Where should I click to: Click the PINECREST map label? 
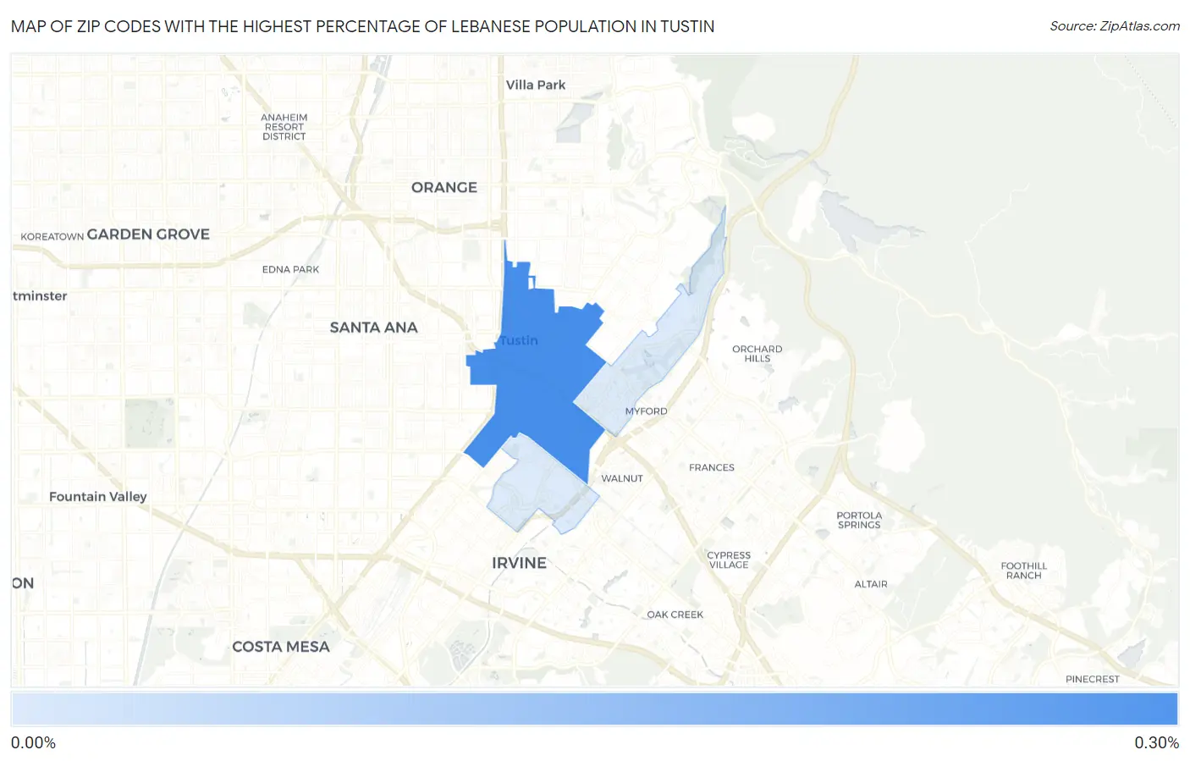1093,679
